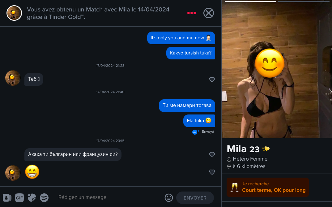Screen dimensions: 332x207
Task: Click the blue double-check read receipt icon
Action: click(195, 132)
